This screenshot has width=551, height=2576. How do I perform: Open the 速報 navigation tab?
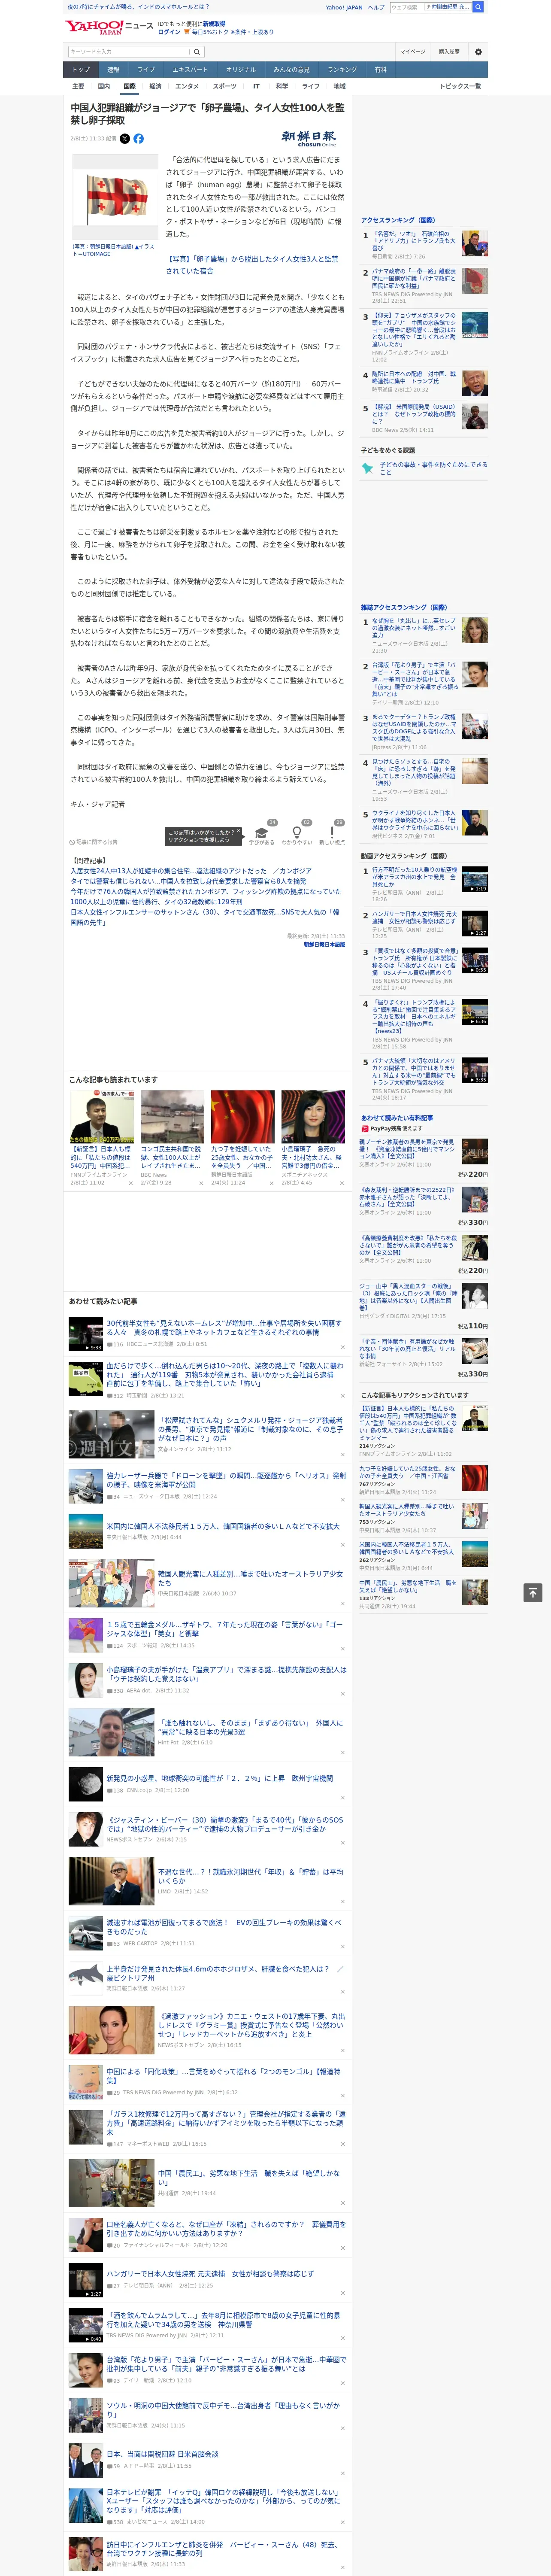[113, 70]
